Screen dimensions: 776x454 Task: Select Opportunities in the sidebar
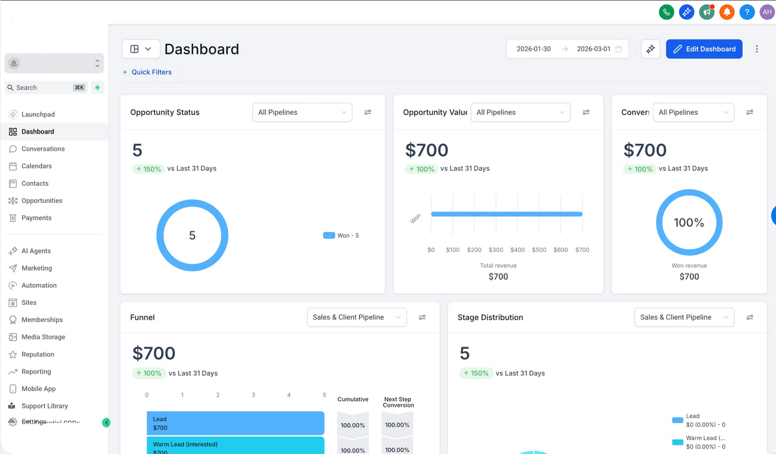tap(42, 200)
